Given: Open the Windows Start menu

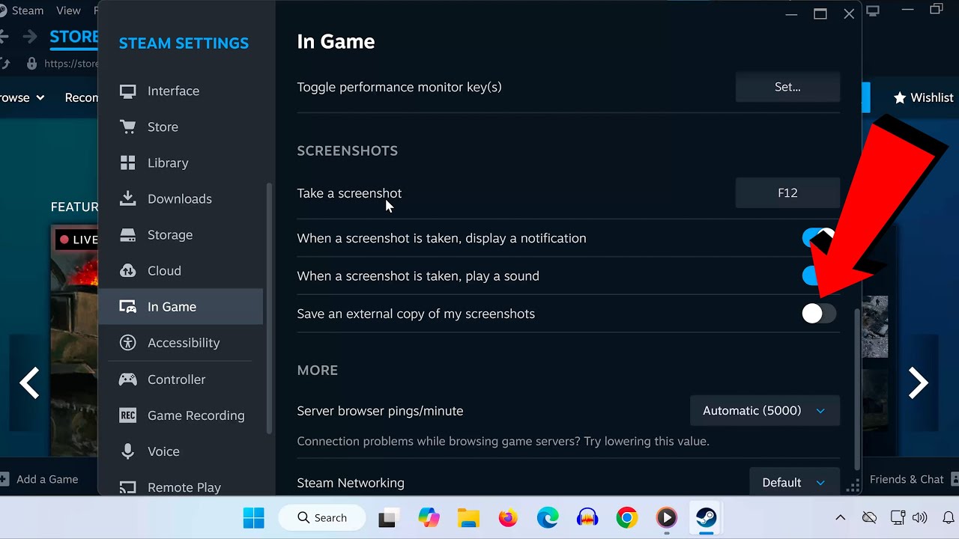Looking at the screenshot, I should (x=254, y=517).
